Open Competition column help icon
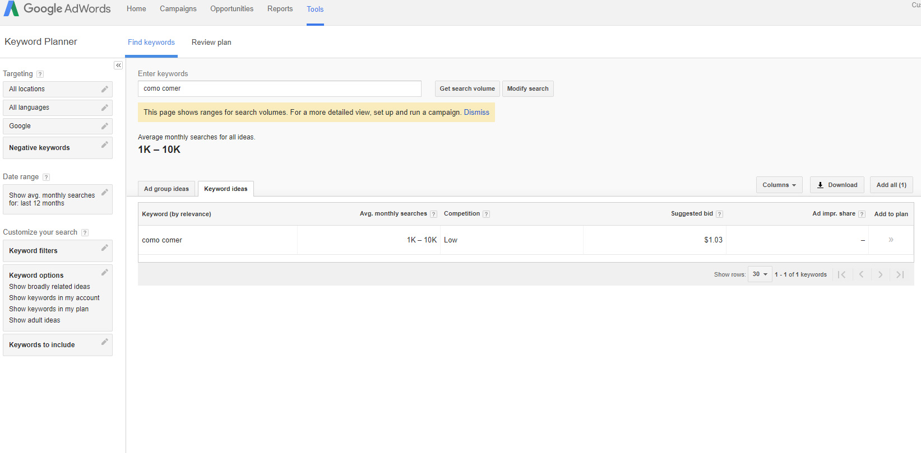This screenshot has height=453, width=921. tap(486, 214)
